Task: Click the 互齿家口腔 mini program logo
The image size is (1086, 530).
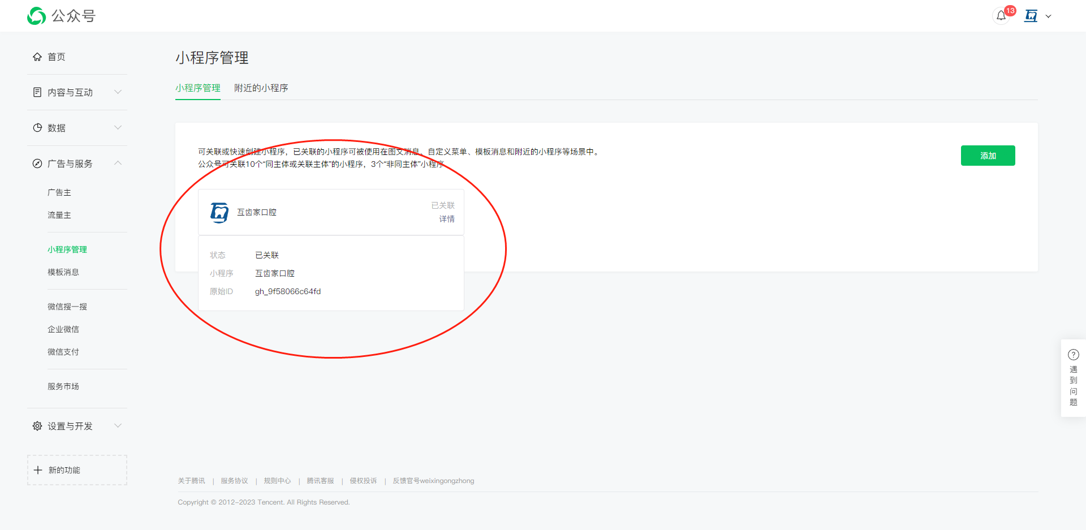Action: point(219,213)
